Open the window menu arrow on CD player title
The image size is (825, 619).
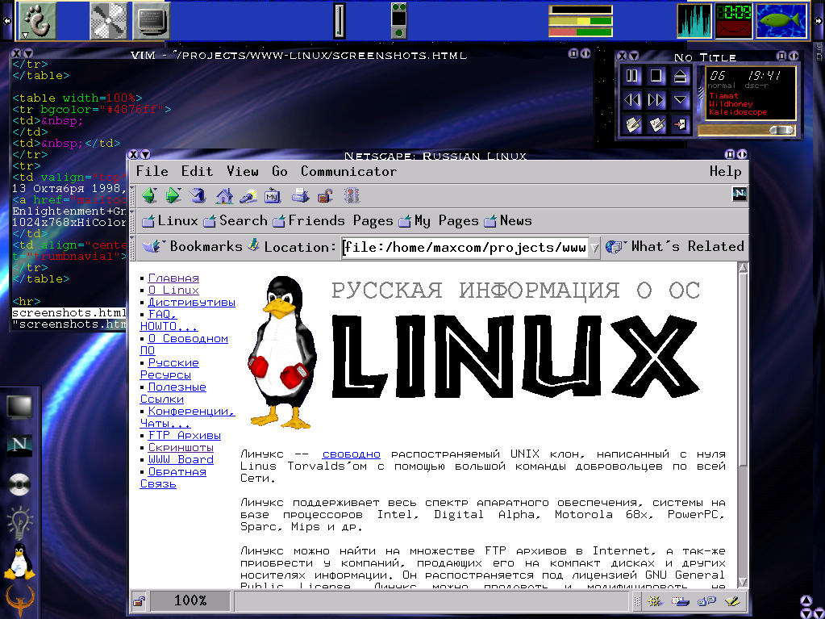(x=634, y=55)
